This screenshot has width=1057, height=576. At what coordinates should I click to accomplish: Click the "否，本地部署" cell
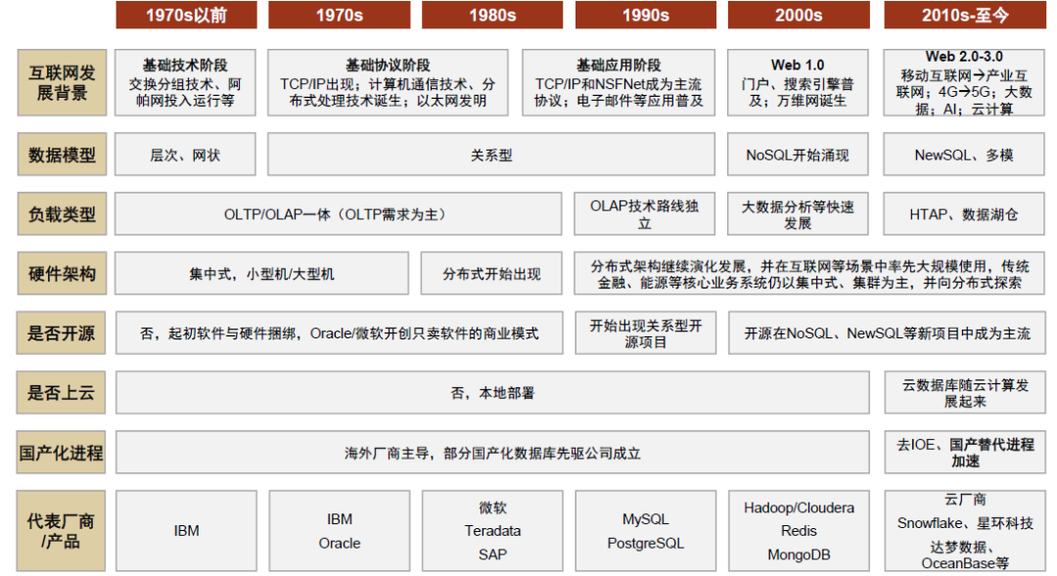[x=492, y=392]
